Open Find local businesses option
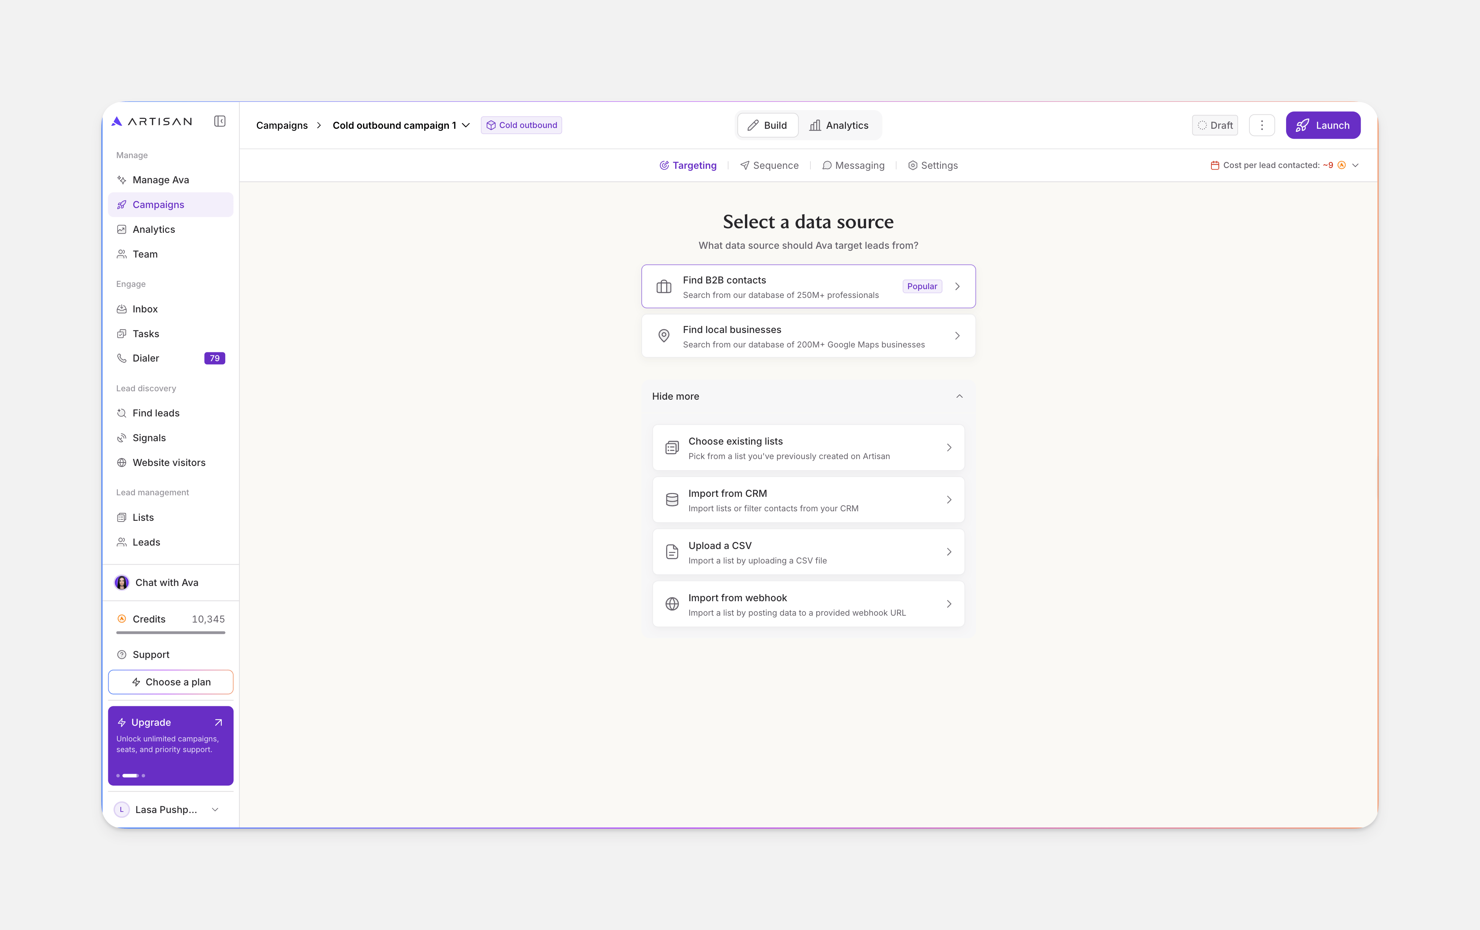Screen dimensions: 1480x930 tap(808, 336)
